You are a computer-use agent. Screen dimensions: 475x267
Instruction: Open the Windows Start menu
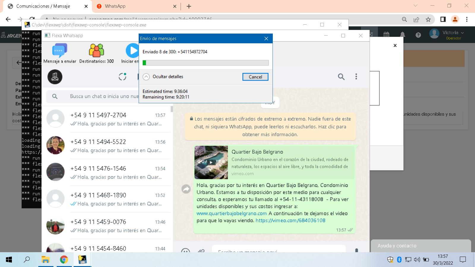[9, 260]
